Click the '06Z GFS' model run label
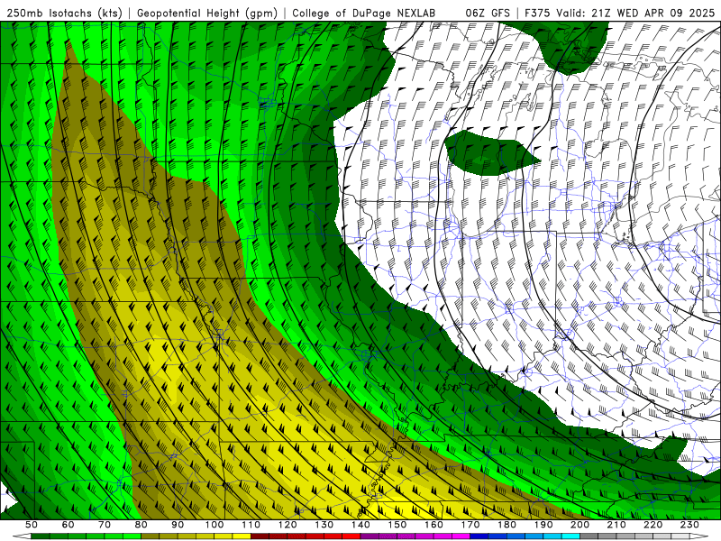 click(488, 14)
